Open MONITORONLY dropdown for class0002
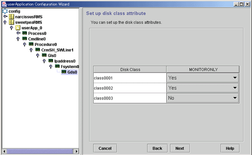The height and width of the screenshot is (155, 252). point(202,88)
